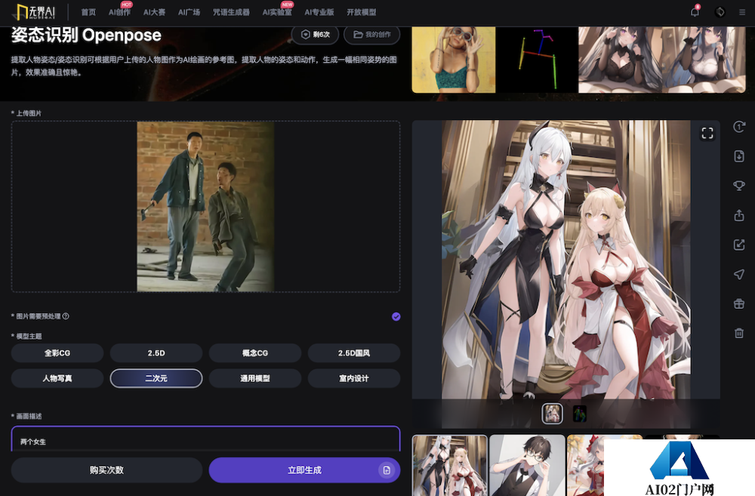Expand generated image to fullscreen view

[707, 133]
